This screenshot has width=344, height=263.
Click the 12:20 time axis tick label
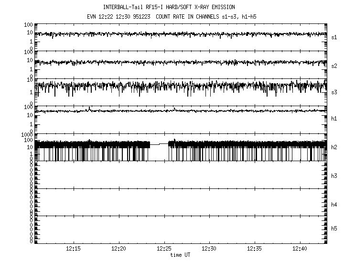(x=118, y=249)
